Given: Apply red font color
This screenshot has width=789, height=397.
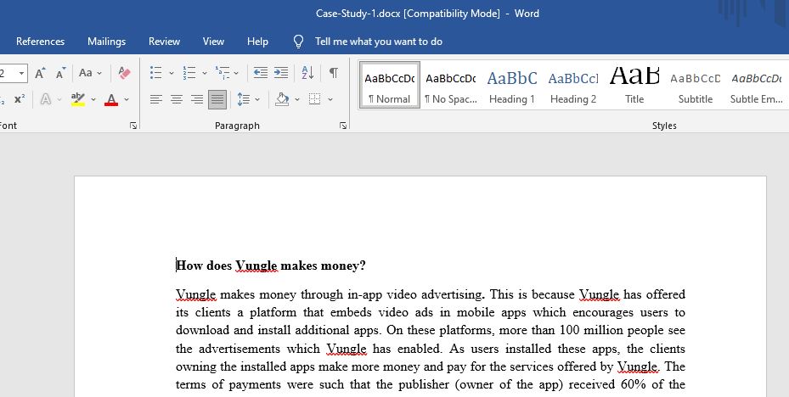Looking at the screenshot, I should point(111,99).
